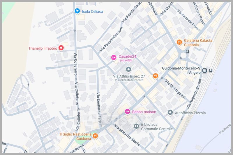Screen dimensions: 233x155
Task: Open the Casadei24 hotel pin
Action: (114, 57)
